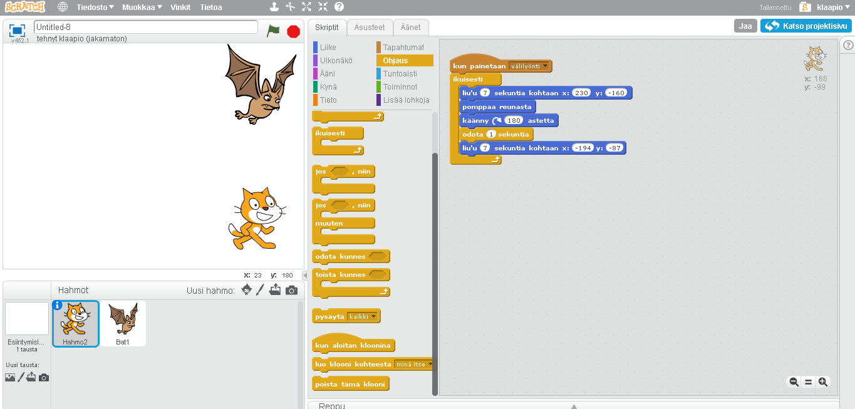
Task: Select the duplicate stamp tool
Action: coord(274,8)
